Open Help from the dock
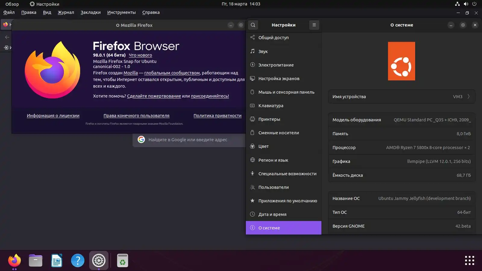 coord(78,260)
